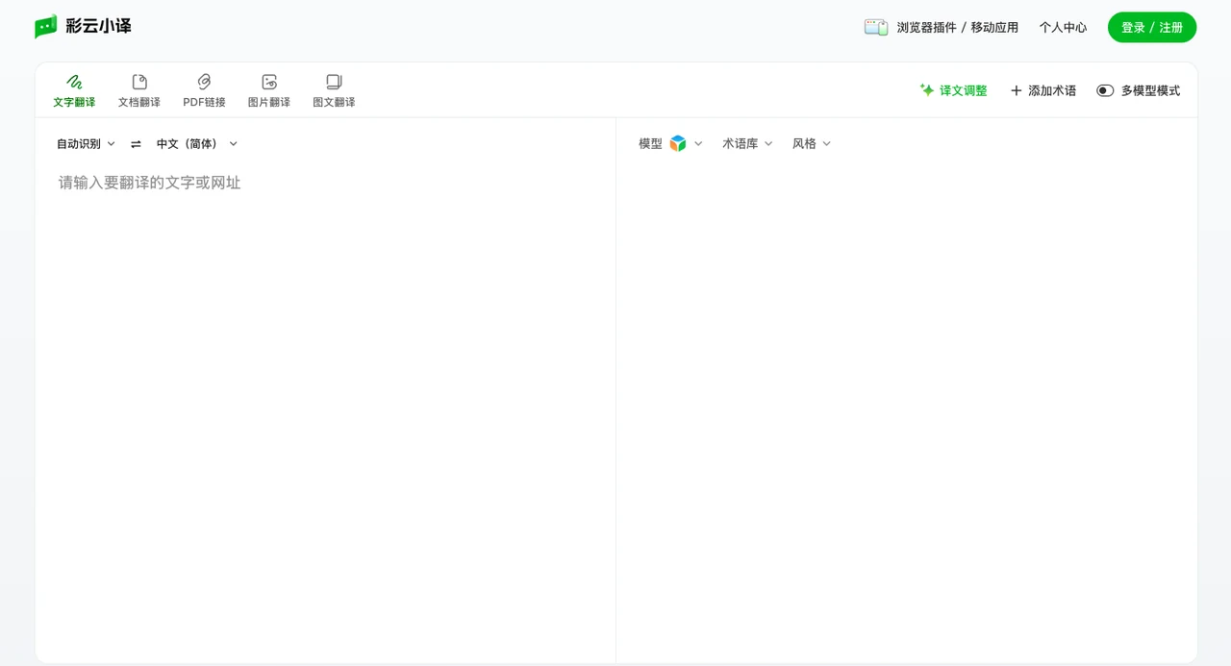Expand the 风格 dropdown
1231x666 pixels.
click(811, 143)
